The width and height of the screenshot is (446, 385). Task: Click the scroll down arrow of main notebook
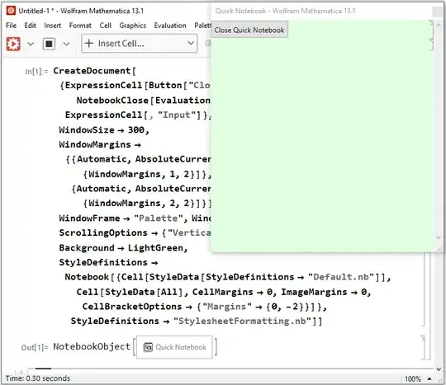[x=439, y=369]
